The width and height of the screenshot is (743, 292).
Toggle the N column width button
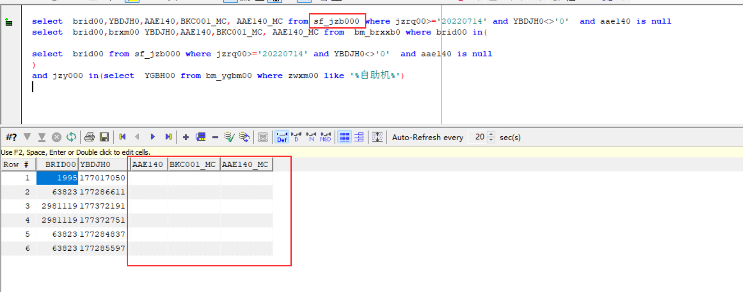[311, 137]
